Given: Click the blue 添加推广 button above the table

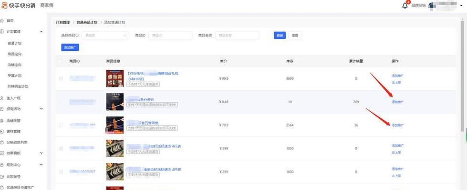Looking at the screenshot, I should click(x=70, y=47).
